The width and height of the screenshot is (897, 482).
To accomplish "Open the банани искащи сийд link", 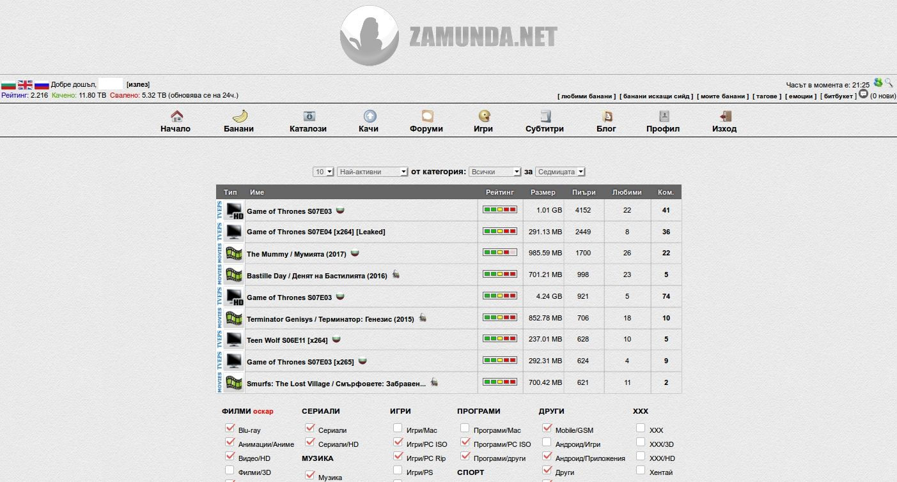I will tap(657, 96).
